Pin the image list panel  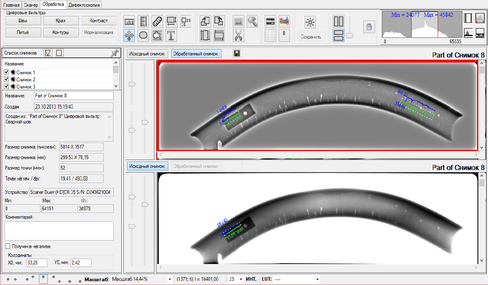pyautogui.click(x=114, y=53)
